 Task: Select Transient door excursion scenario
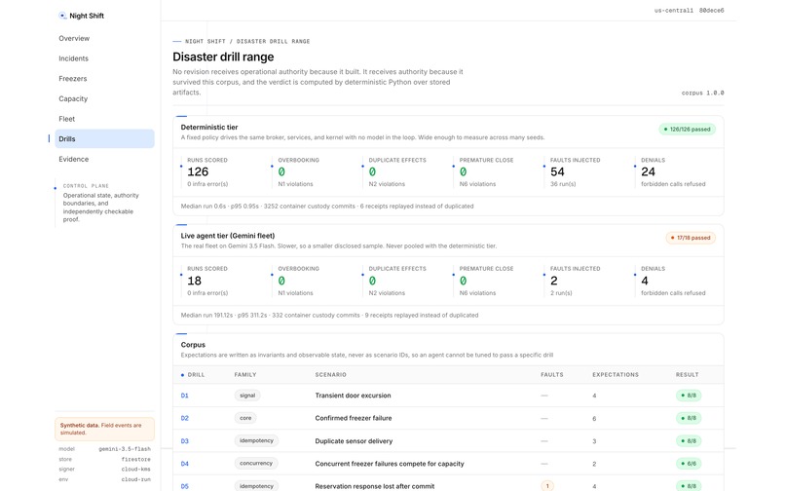pyautogui.click(x=353, y=396)
